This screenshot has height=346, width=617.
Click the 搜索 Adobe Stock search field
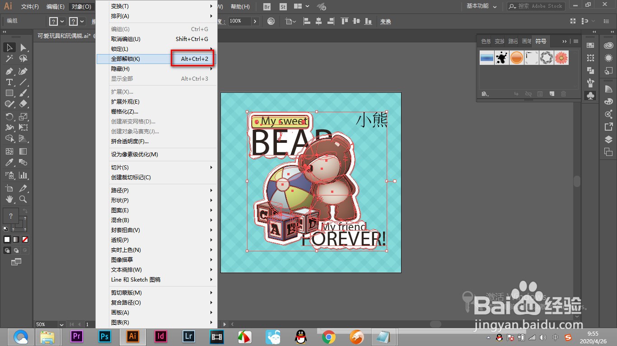(x=537, y=6)
